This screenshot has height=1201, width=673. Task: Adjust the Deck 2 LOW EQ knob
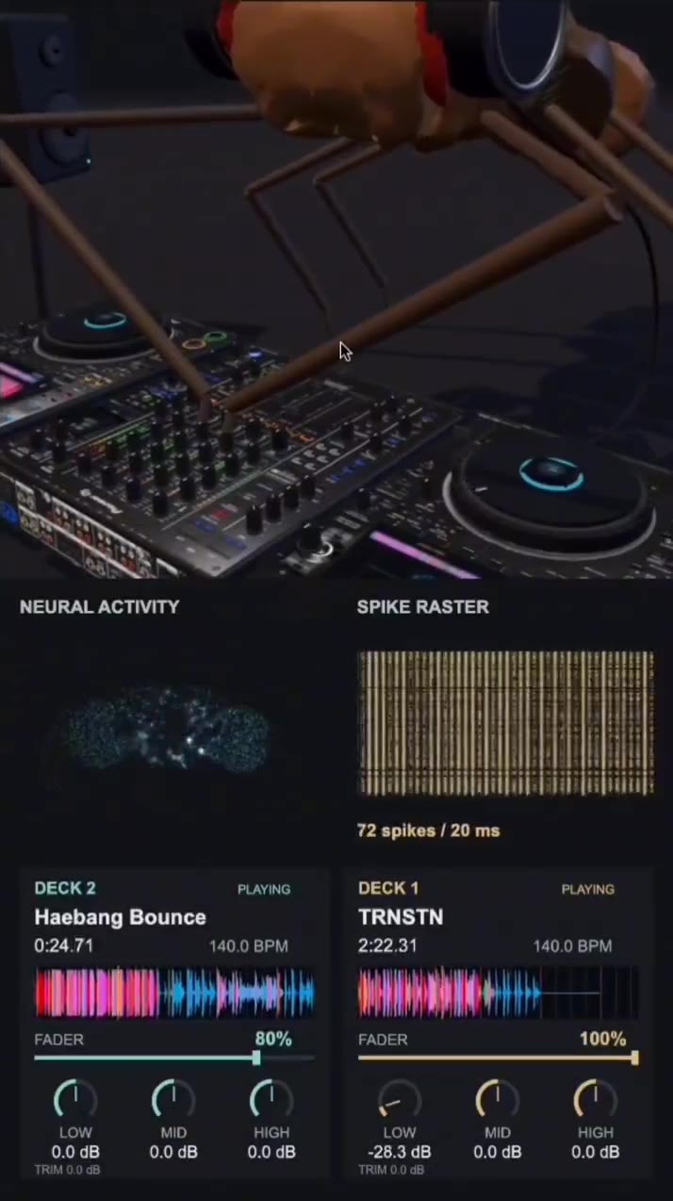point(75,1099)
